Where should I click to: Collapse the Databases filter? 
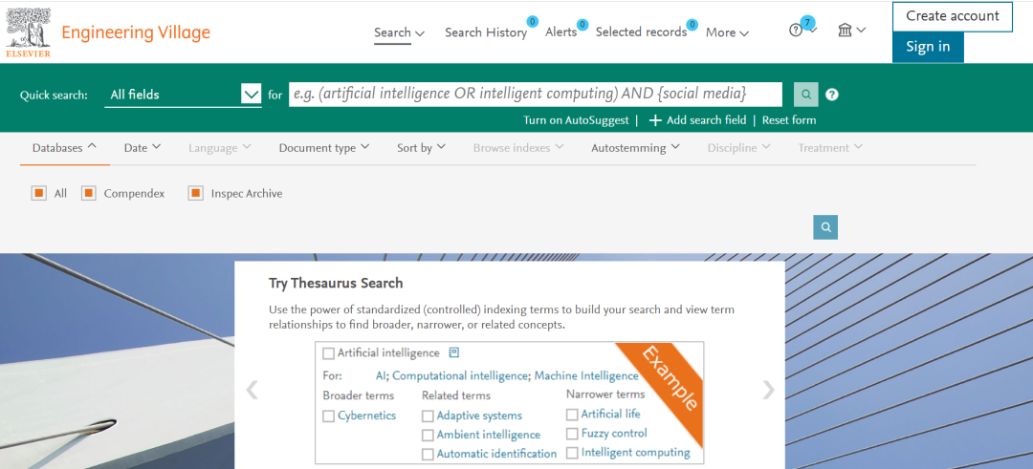(x=65, y=148)
